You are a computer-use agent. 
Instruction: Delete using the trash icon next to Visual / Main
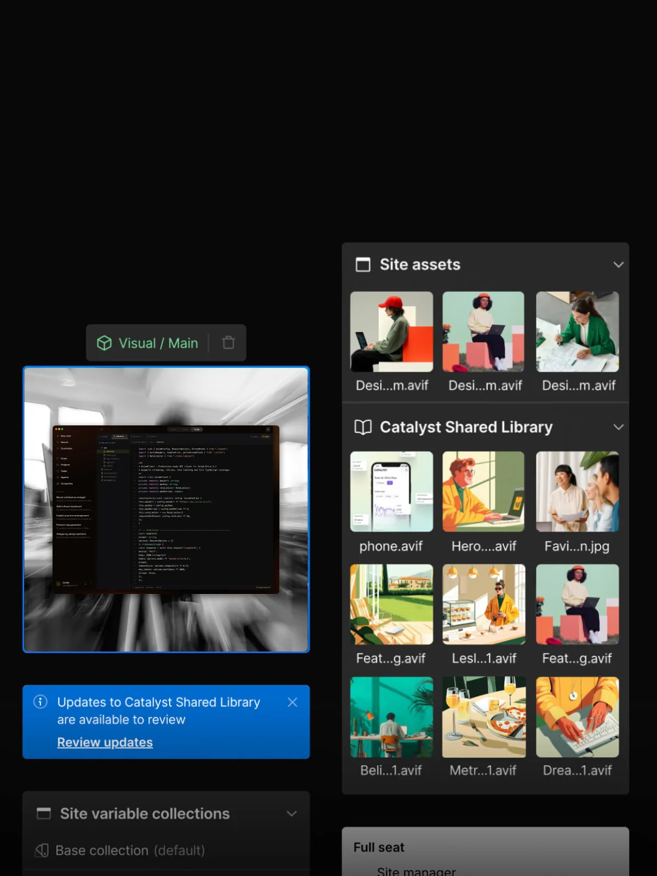pyautogui.click(x=228, y=343)
